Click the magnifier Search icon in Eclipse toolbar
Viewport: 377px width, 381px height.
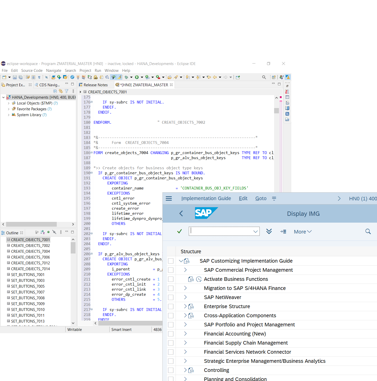[264, 77]
